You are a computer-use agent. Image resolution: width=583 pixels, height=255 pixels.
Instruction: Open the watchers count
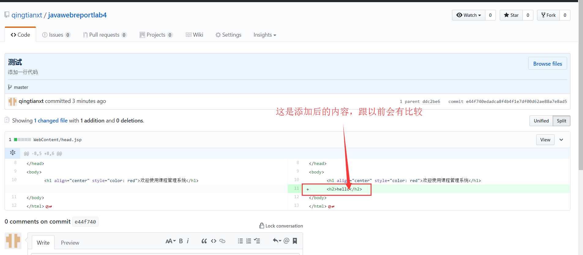(490, 15)
